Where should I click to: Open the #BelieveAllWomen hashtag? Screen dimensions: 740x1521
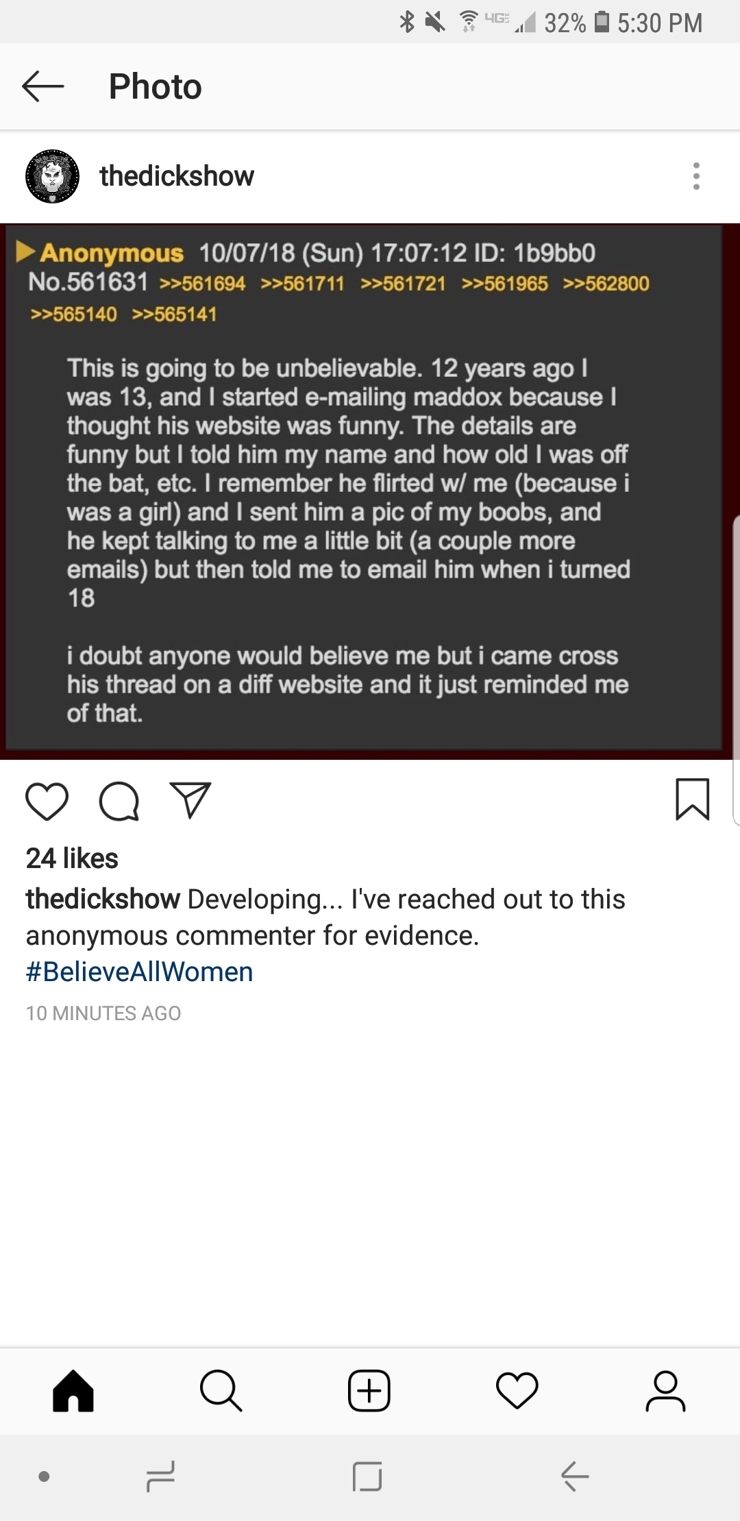point(140,972)
